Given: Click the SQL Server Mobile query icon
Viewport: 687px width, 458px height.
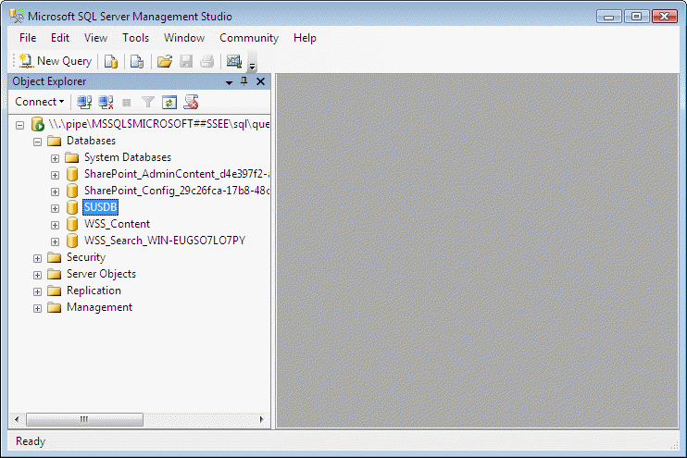Looking at the screenshot, I should pyautogui.click(x=137, y=62).
